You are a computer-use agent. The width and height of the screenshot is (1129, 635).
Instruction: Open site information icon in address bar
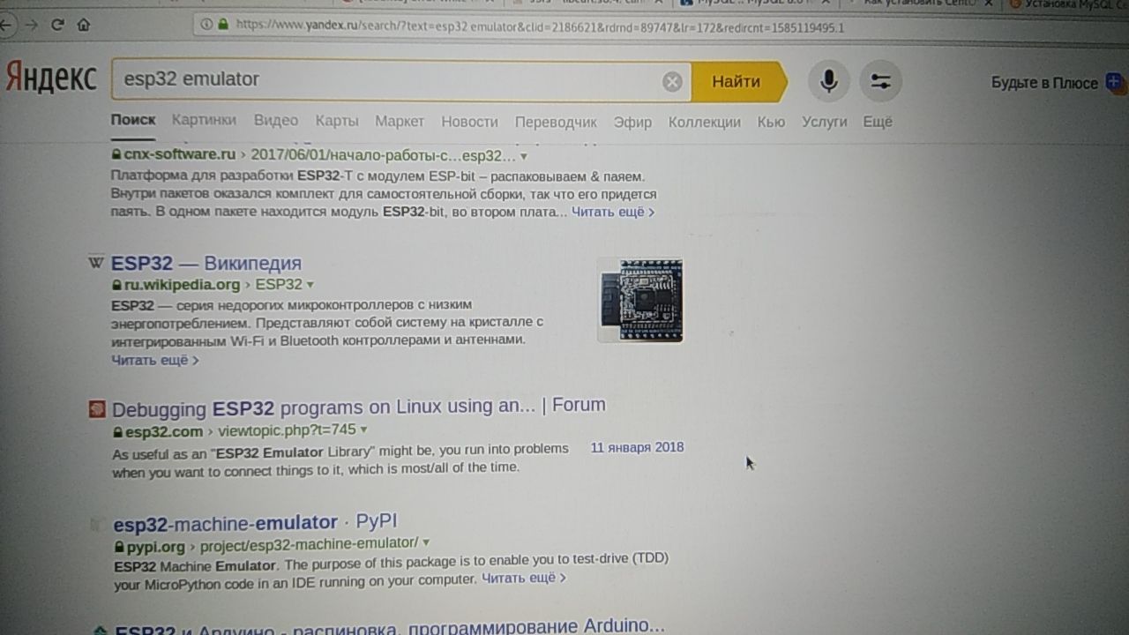pyautogui.click(x=206, y=25)
